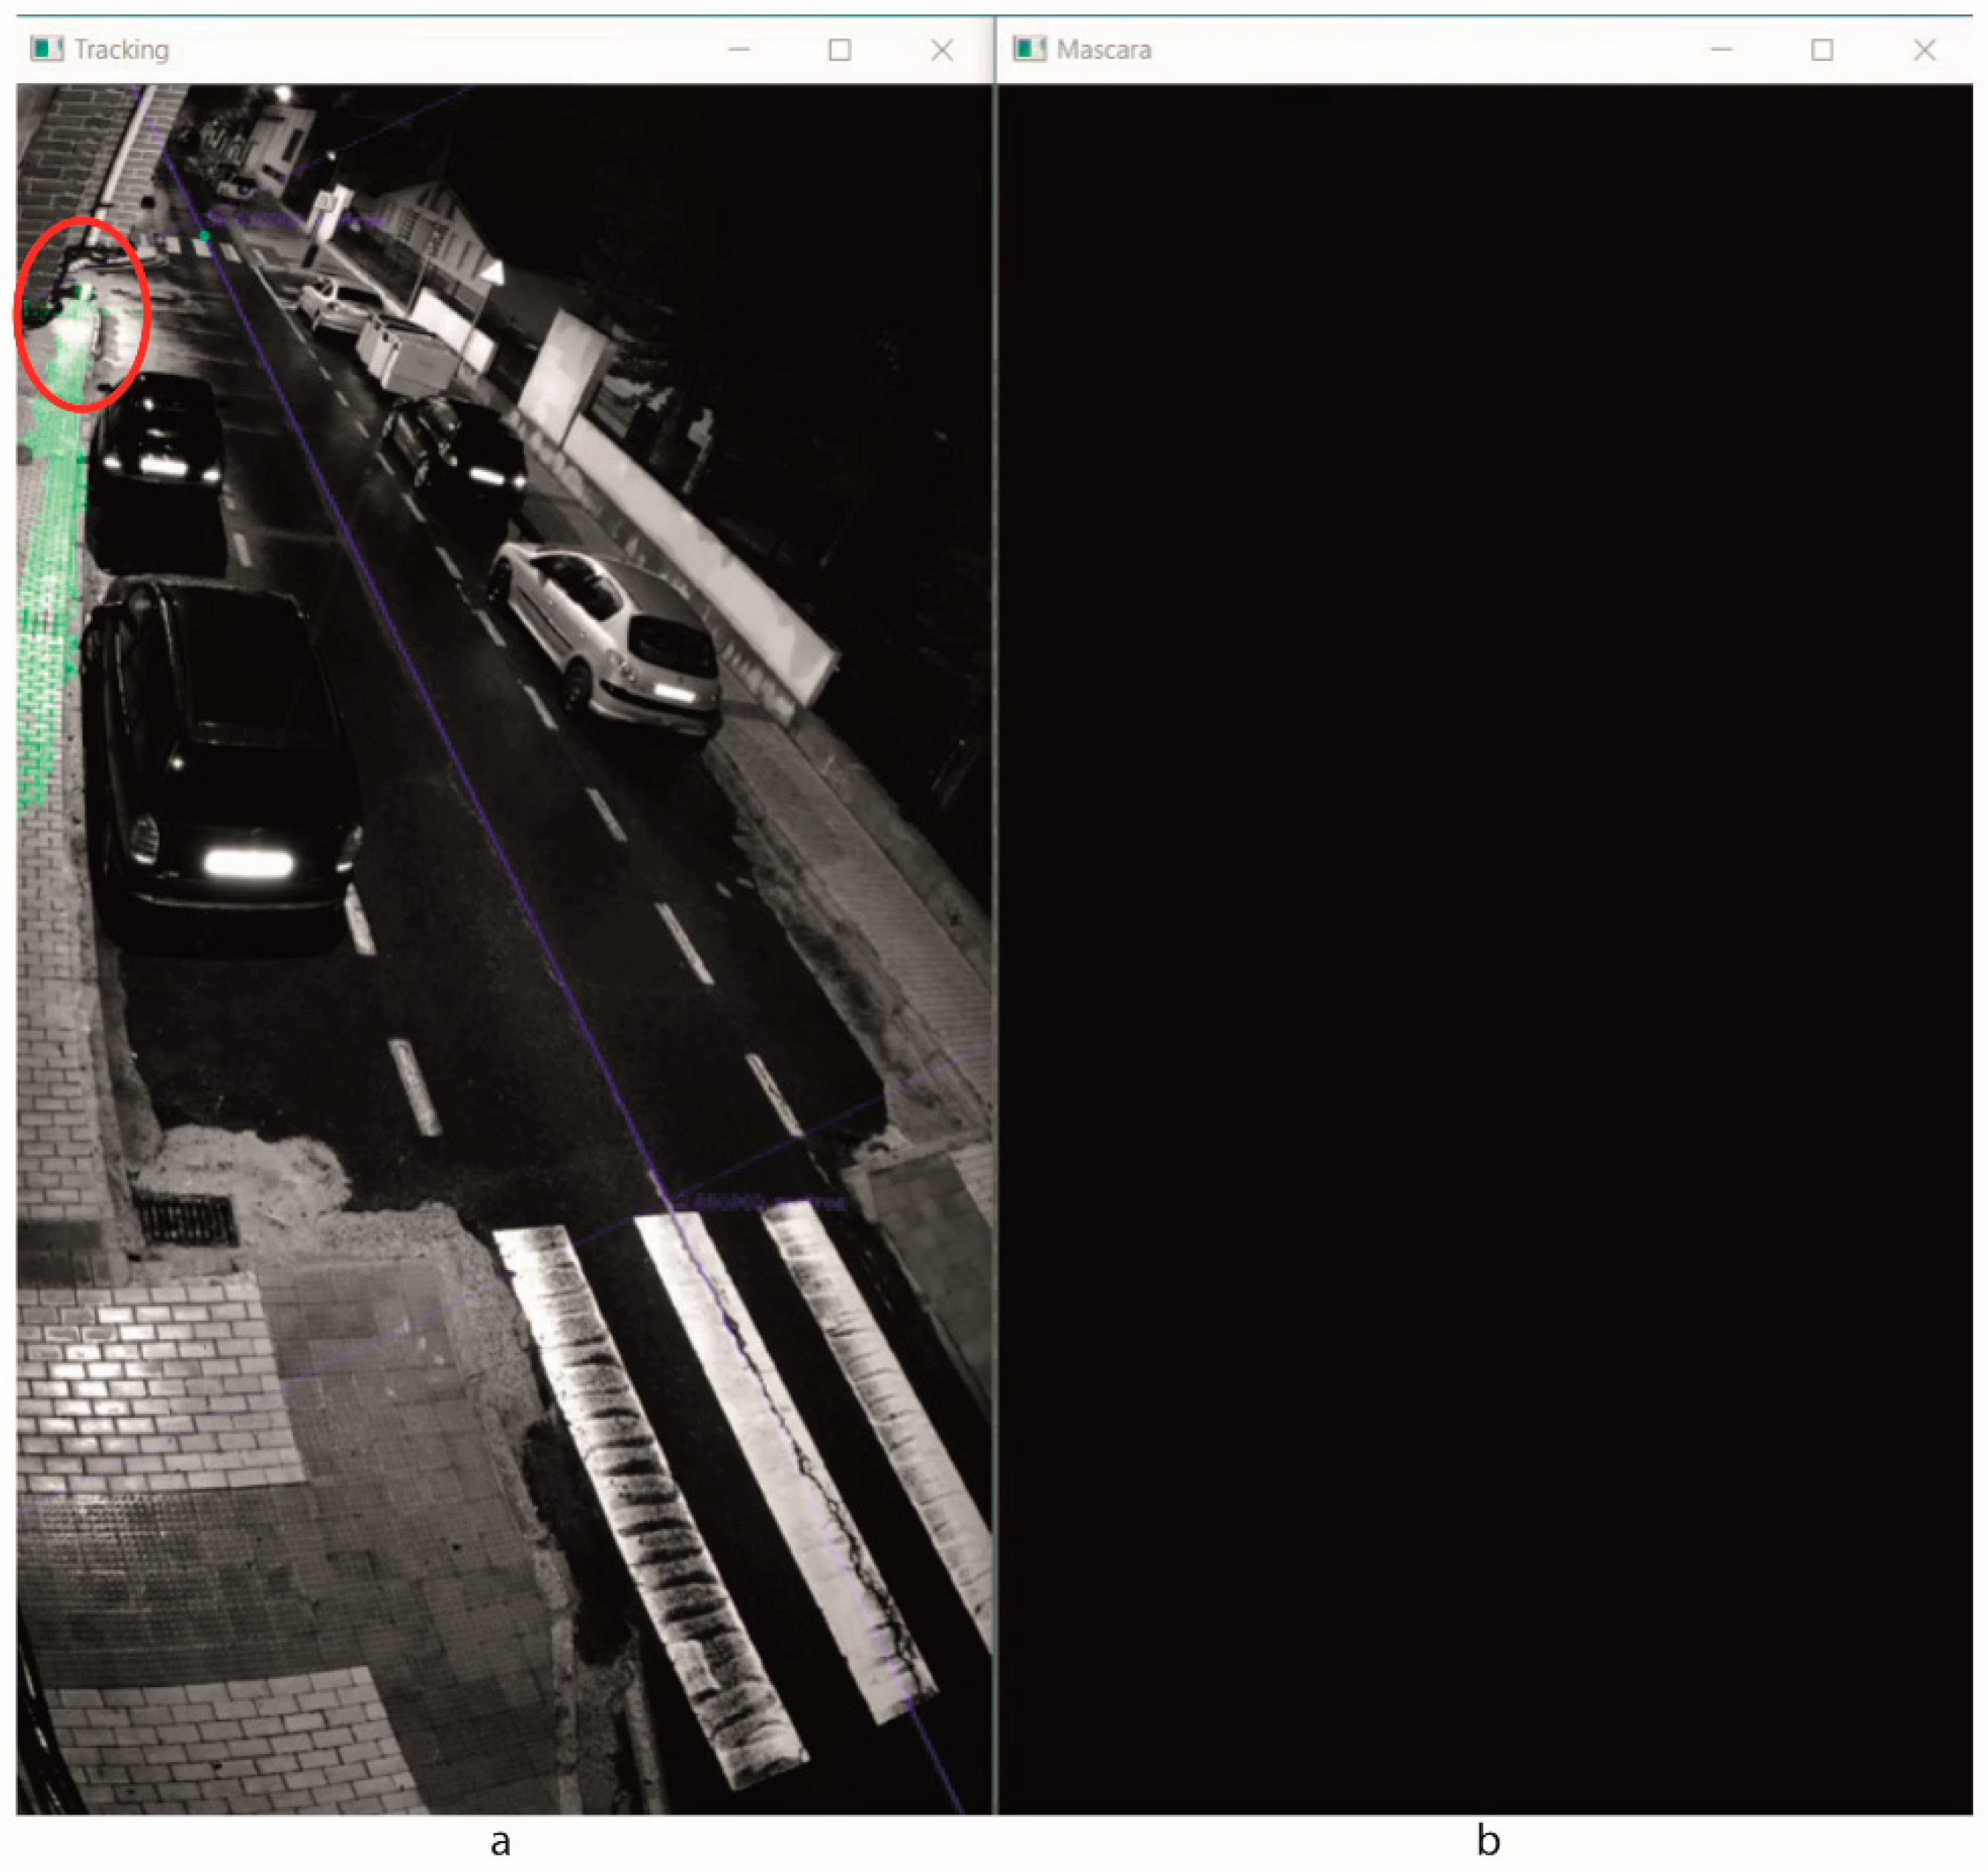Click the small green dot near the top of the street
Image resolution: width=1988 pixels, height=1872 pixels.
point(204,236)
